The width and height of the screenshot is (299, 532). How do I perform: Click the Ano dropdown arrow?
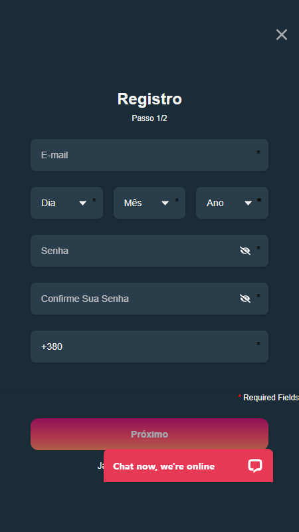coord(248,203)
